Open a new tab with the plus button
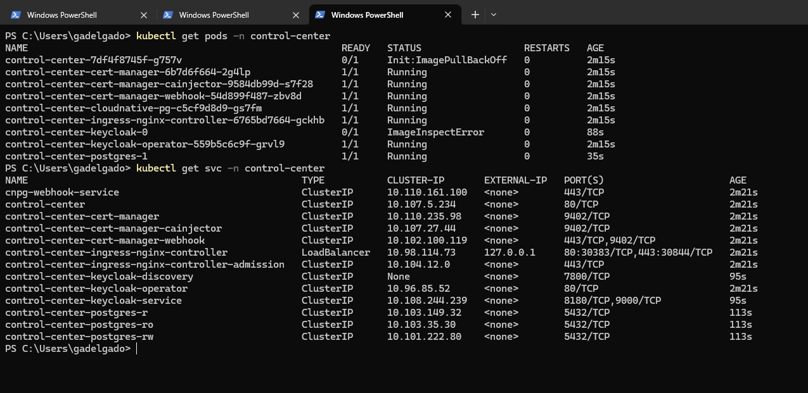Viewport: 808px width, 393px height. pyautogui.click(x=475, y=15)
